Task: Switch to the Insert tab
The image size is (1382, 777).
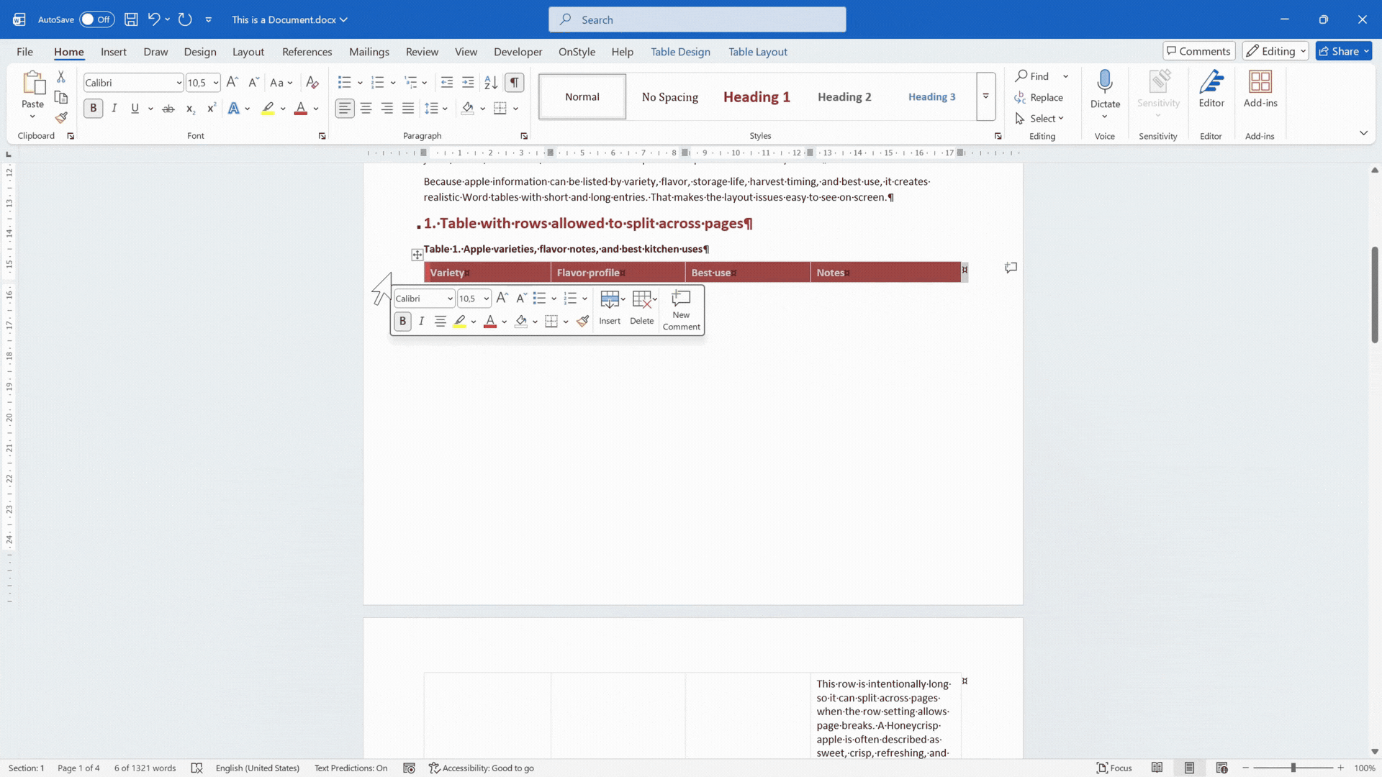Action: click(x=114, y=52)
